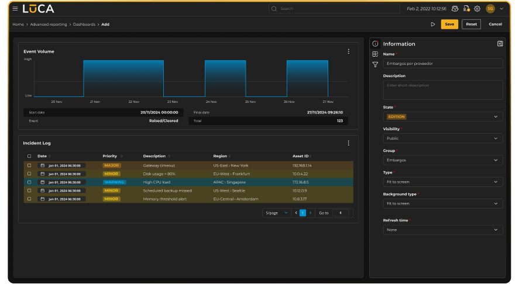Open the settings gear icon in header
Image resolution: width=519 pixels, height=284 pixels.
[477, 9]
